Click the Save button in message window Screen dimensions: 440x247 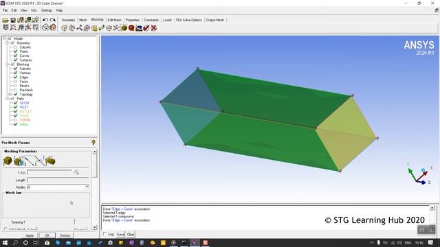[x=120, y=235]
